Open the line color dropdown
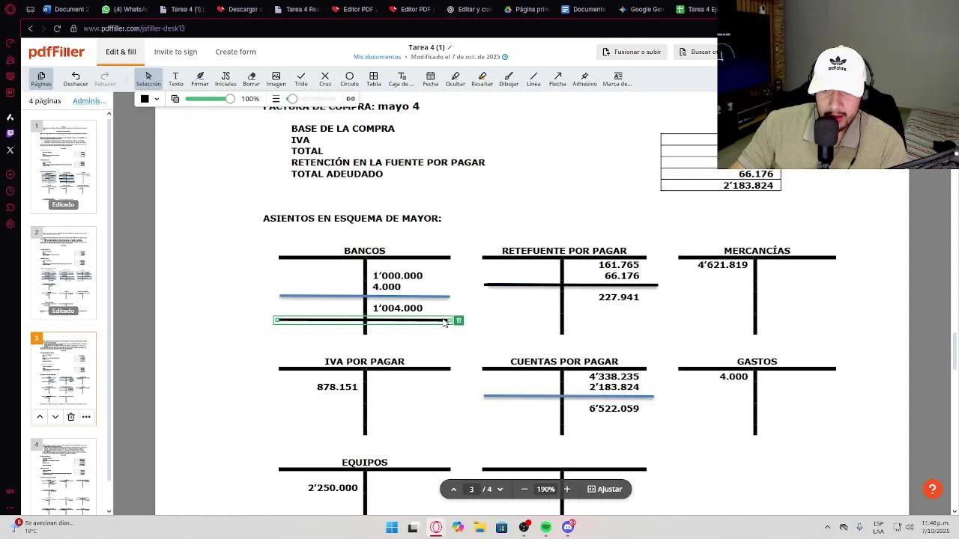Image resolution: width=959 pixels, height=539 pixels. [157, 99]
